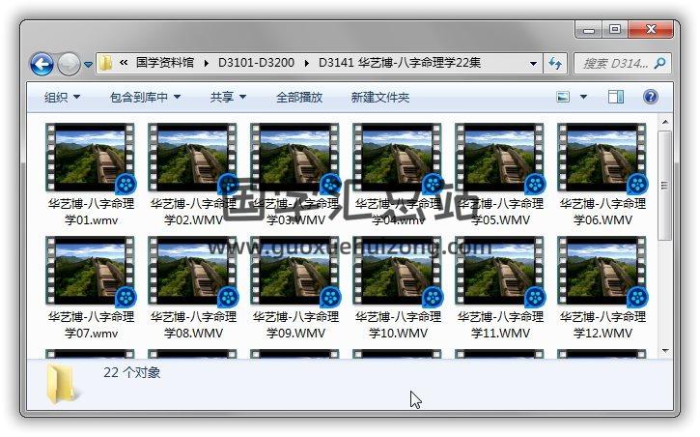Click the file name label 学07.wmv
The image size is (700, 437).
pos(91,333)
